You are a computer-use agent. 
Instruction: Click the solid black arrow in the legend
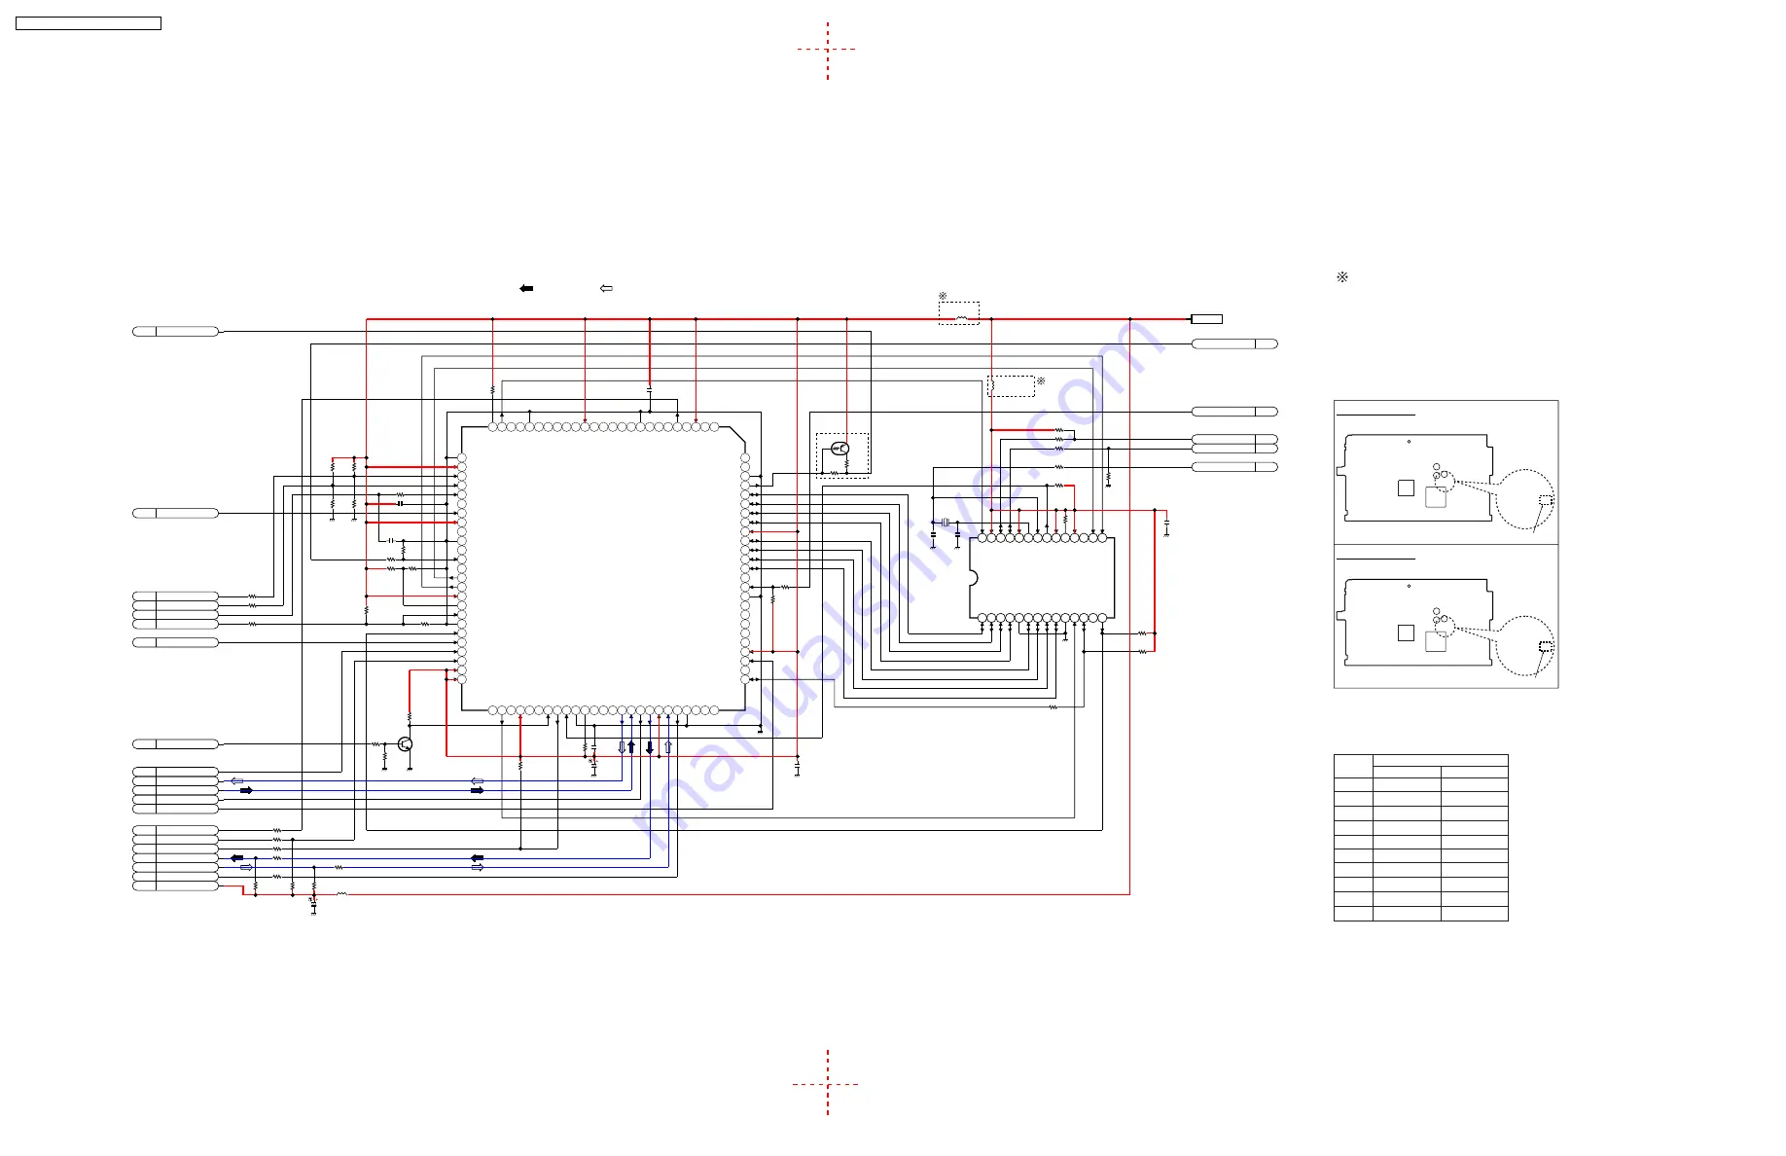(x=526, y=288)
